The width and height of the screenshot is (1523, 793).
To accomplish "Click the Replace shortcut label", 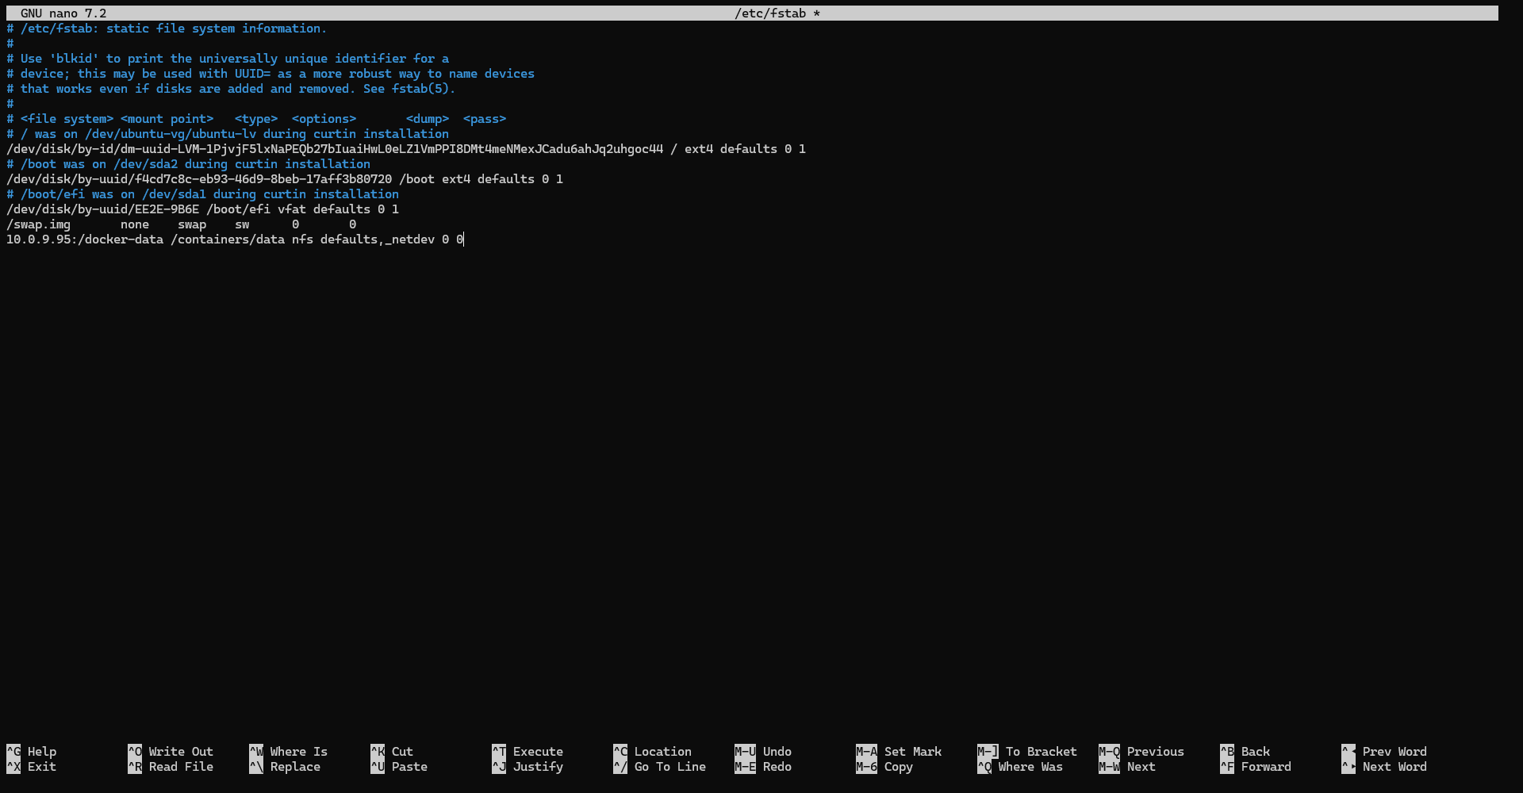I will (x=294, y=767).
